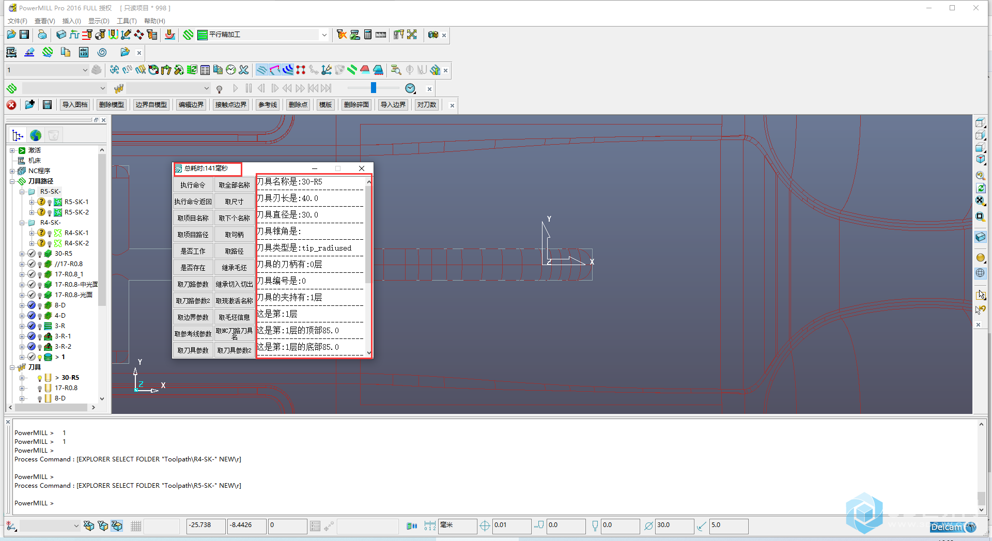Toggle the light bulb for toolpath 8-D

pyautogui.click(x=40, y=306)
